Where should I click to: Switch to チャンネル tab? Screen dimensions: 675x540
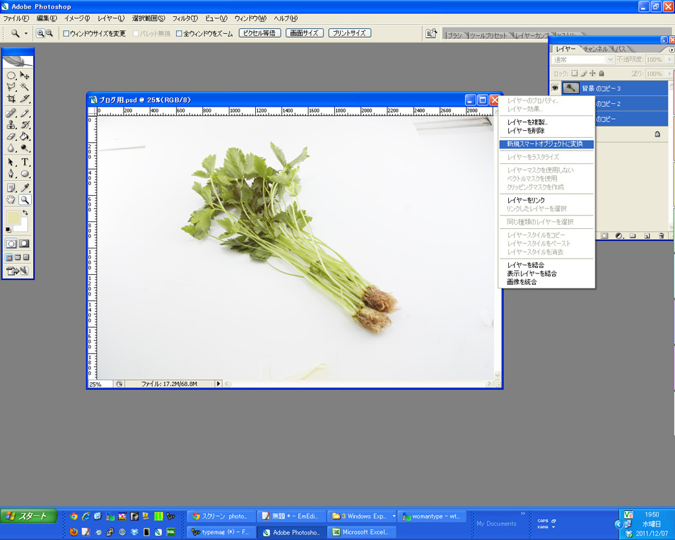(595, 49)
